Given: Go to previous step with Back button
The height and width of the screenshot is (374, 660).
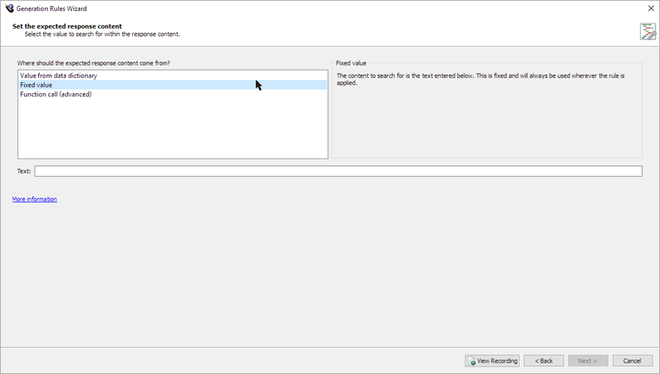Looking at the screenshot, I should pyautogui.click(x=543, y=361).
